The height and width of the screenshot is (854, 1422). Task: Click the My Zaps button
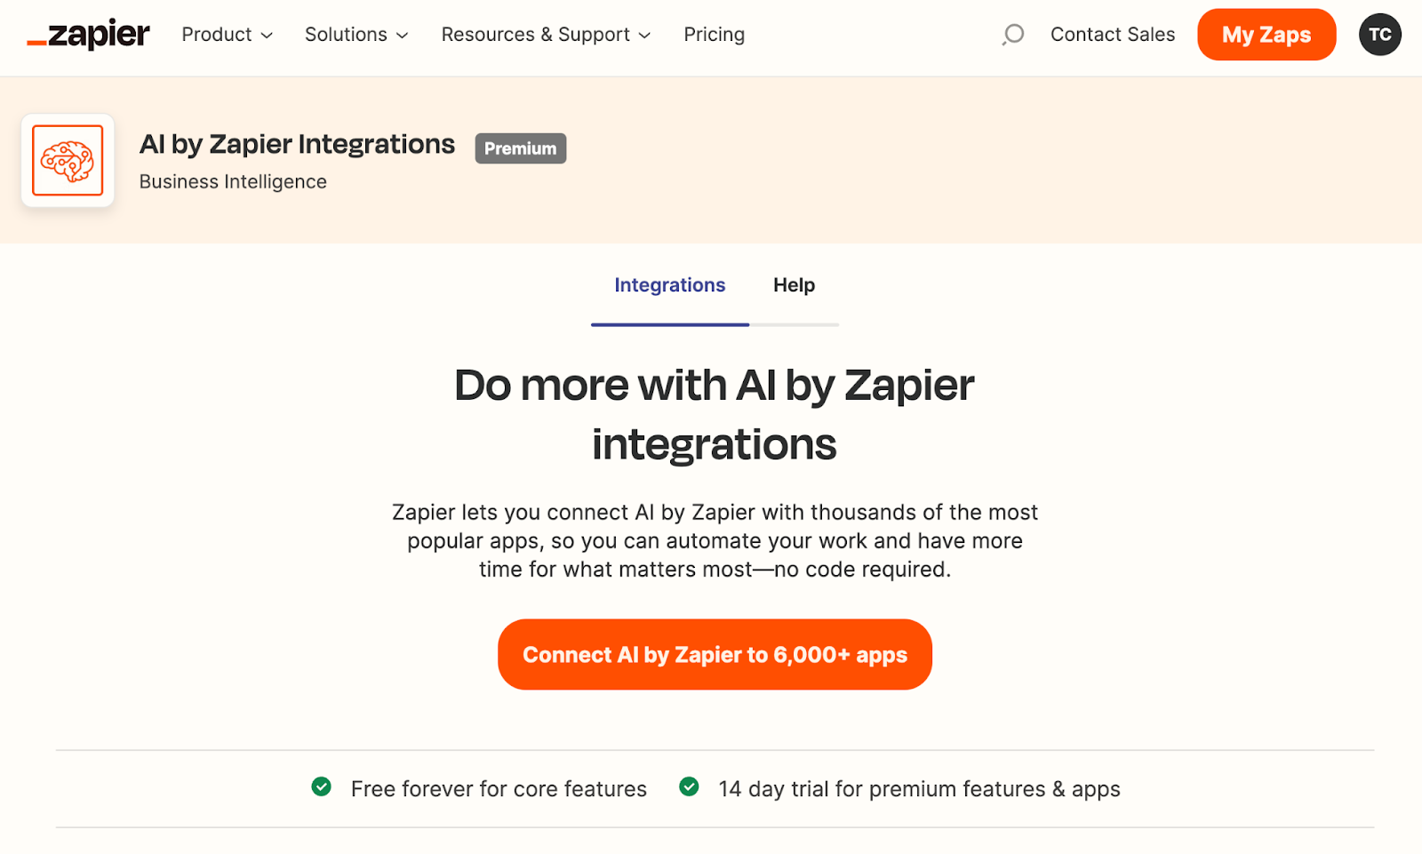coord(1266,35)
